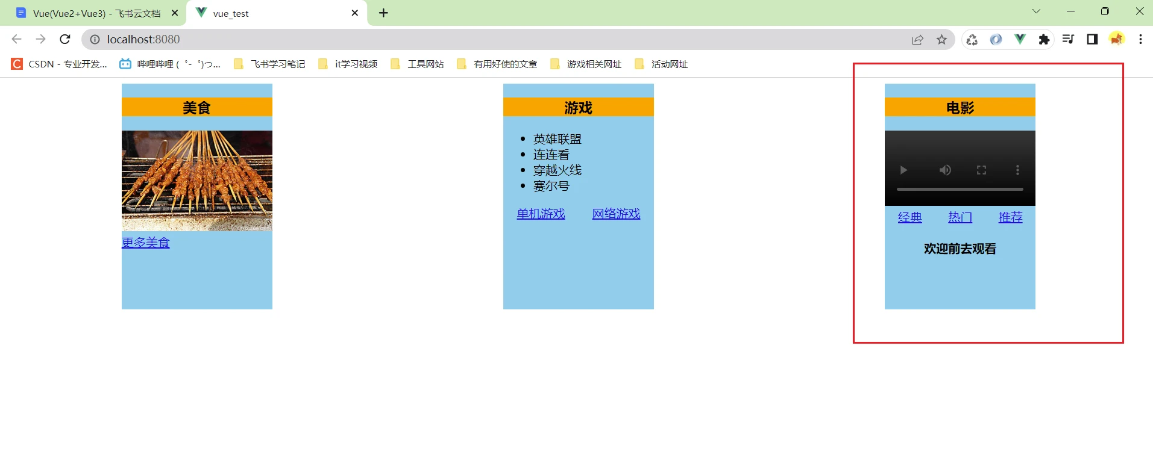The image size is (1153, 452).
Task: Open the Vue devtools extension icon
Action: (1020, 40)
